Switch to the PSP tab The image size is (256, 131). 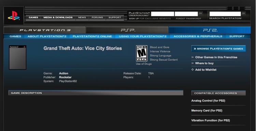pyautogui.click(x=127, y=30)
